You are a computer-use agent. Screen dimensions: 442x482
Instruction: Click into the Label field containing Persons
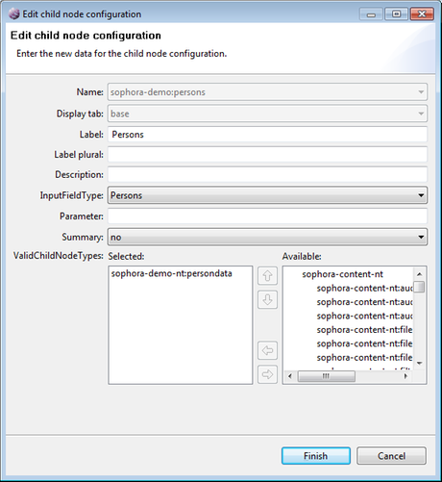point(267,135)
